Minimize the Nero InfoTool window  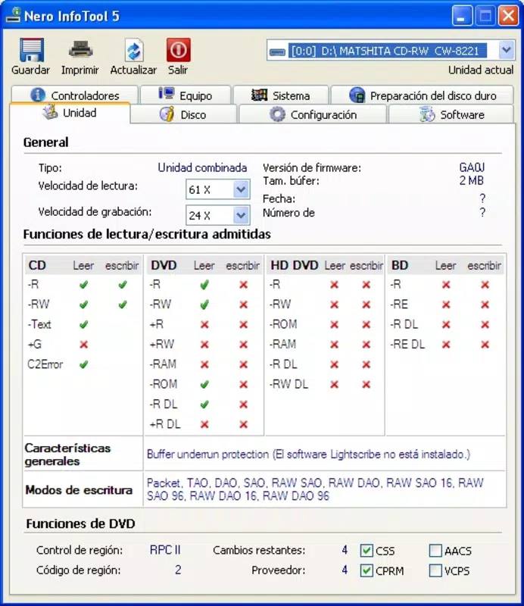pos(462,16)
